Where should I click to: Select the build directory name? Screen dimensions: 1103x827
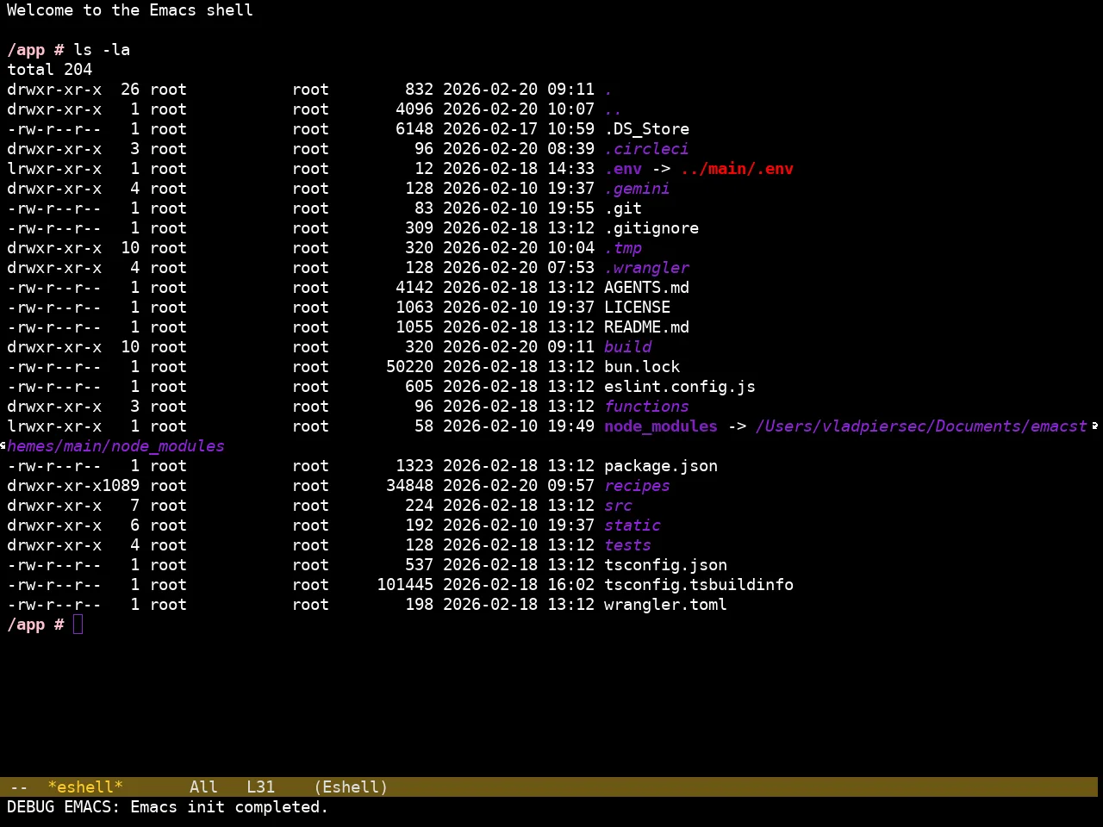coord(627,347)
